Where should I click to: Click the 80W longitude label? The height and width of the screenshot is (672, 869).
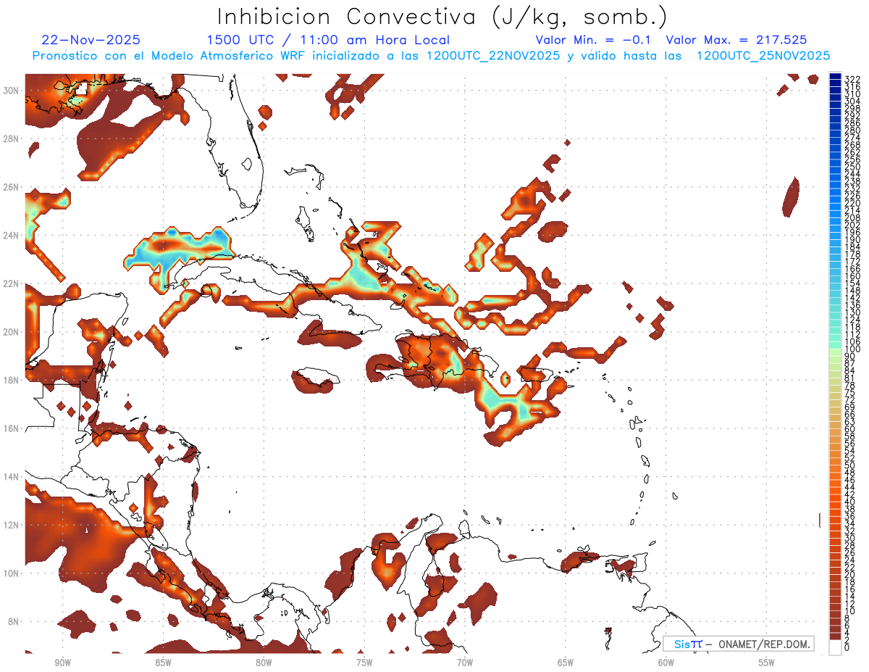[264, 663]
